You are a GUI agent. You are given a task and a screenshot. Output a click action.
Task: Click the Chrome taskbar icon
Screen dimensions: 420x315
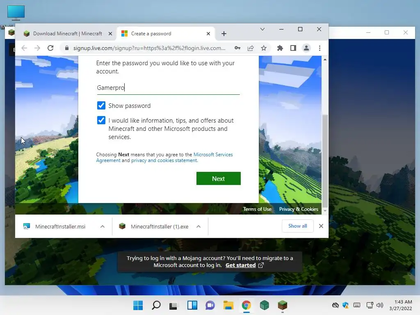click(246, 305)
